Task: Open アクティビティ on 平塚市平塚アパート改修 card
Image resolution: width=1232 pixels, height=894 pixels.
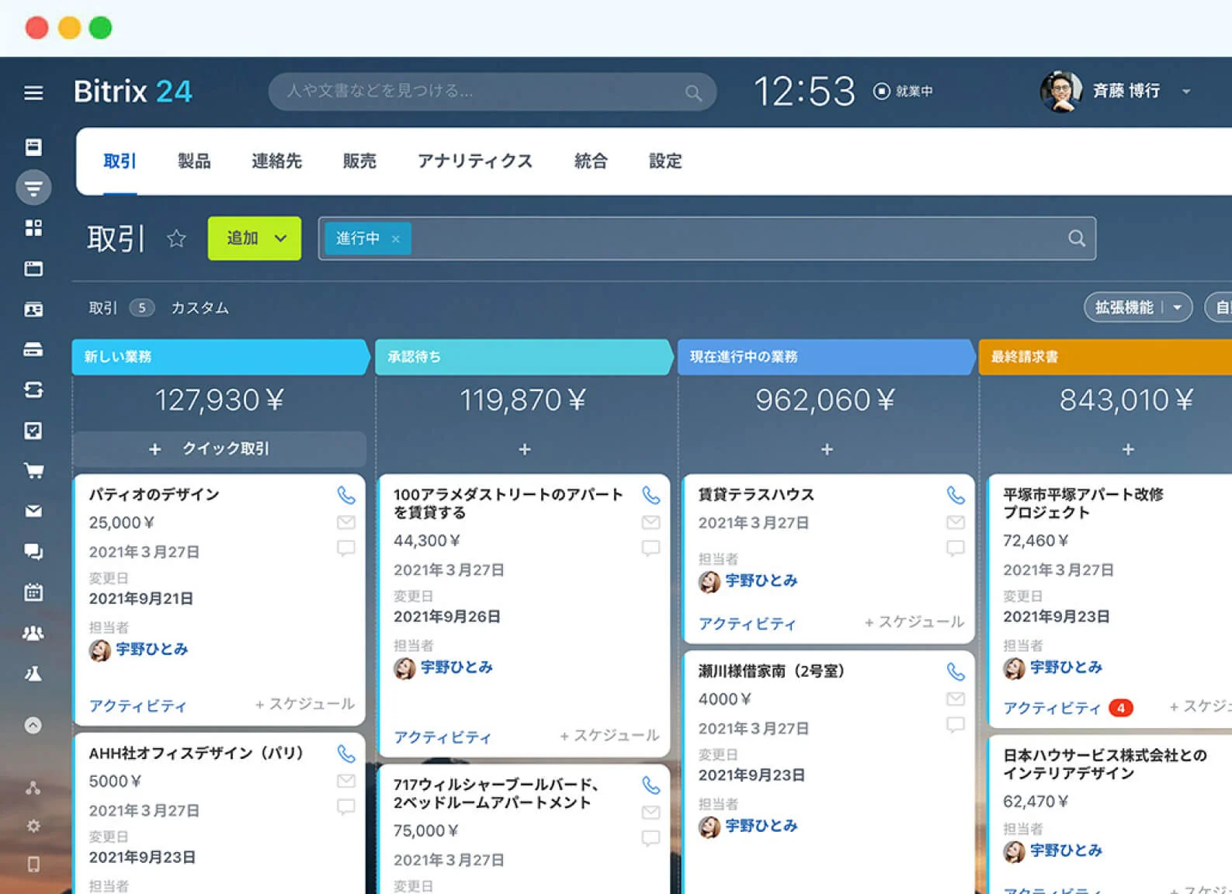Action: [x=1052, y=709]
